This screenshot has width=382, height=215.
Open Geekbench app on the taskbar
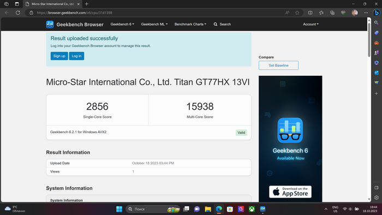coord(262,209)
